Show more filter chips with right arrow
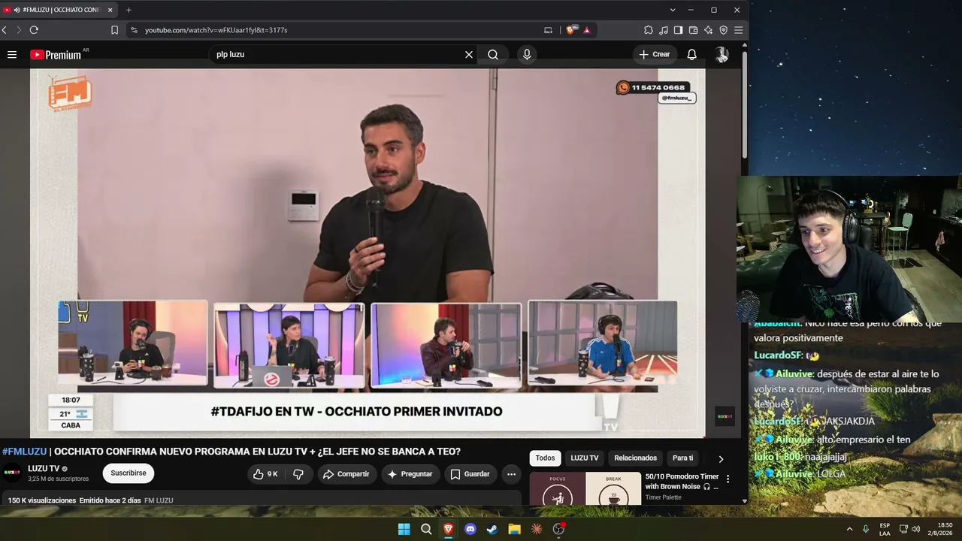The image size is (962, 541). click(x=721, y=458)
